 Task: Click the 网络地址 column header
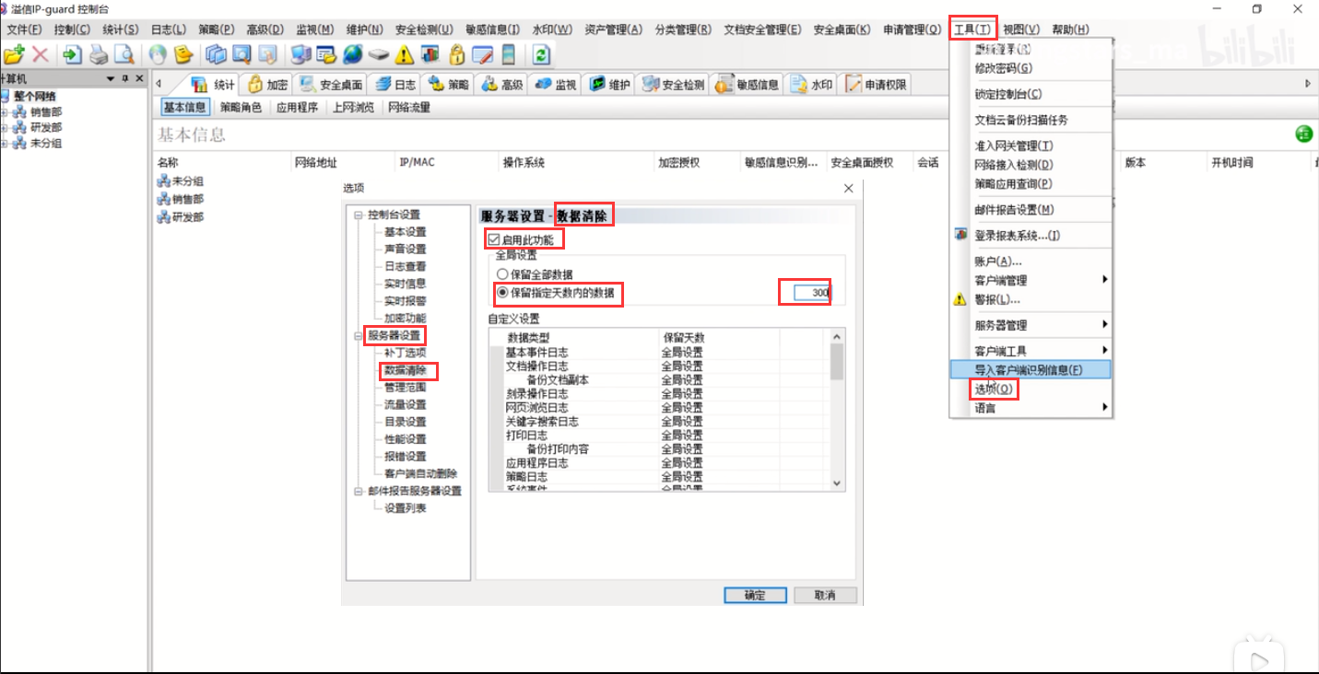coord(316,162)
